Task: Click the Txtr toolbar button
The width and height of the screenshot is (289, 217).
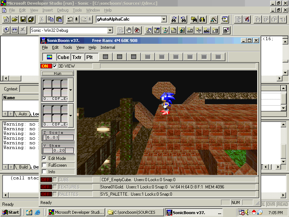Action: click(77, 57)
